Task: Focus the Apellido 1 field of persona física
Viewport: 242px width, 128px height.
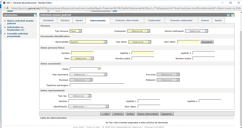Action: 143,53
